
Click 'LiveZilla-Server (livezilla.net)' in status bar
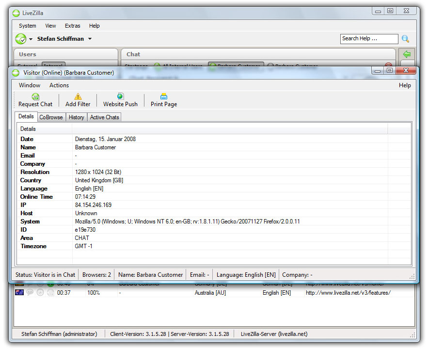274,333
